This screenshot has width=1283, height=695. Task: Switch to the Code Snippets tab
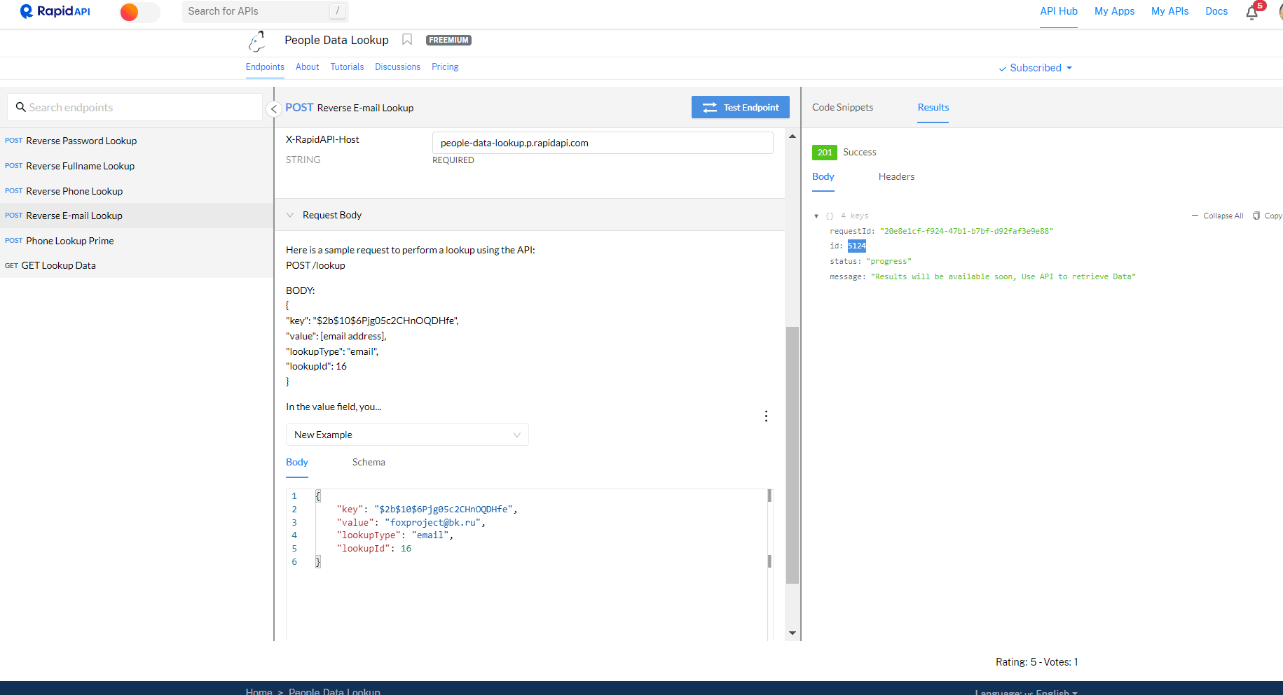click(842, 107)
